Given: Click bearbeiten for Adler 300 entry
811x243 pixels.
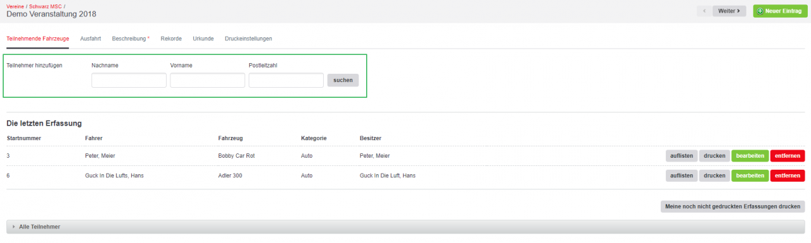Looking at the screenshot, I should (x=750, y=175).
